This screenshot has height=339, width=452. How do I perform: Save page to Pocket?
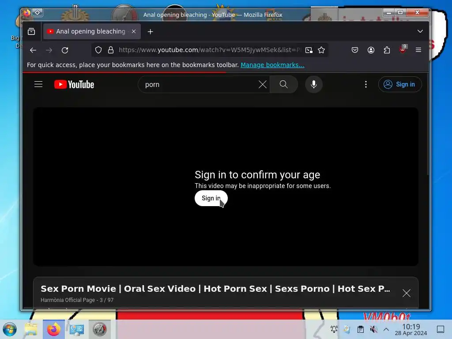click(355, 50)
